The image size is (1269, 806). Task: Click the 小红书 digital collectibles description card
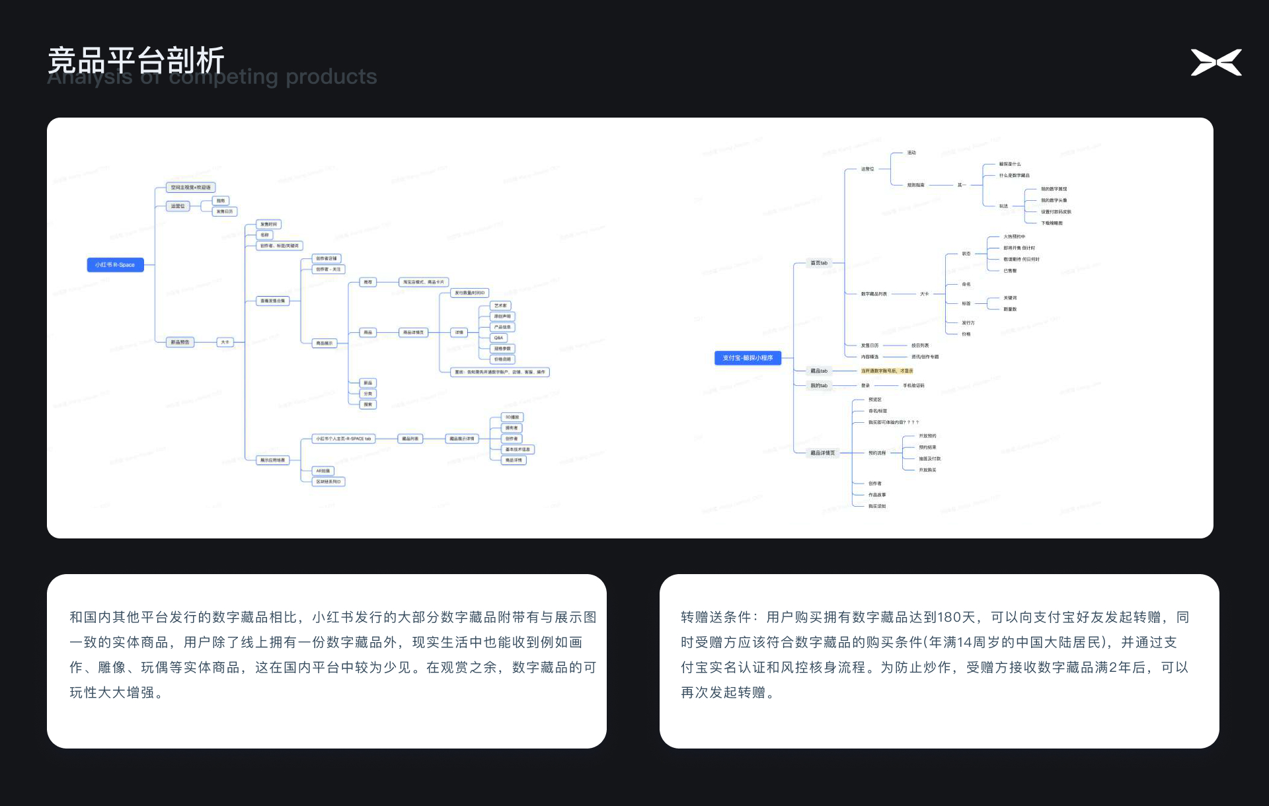pos(327,661)
